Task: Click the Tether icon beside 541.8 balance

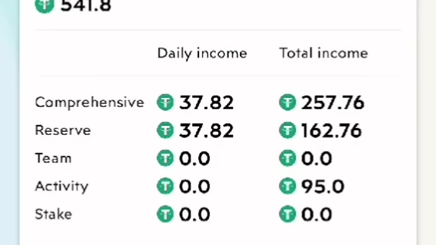Action: click(x=45, y=5)
